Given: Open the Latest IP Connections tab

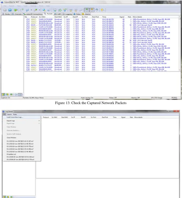Looking at the screenshot, I should pyautogui.click(x=33, y=14).
